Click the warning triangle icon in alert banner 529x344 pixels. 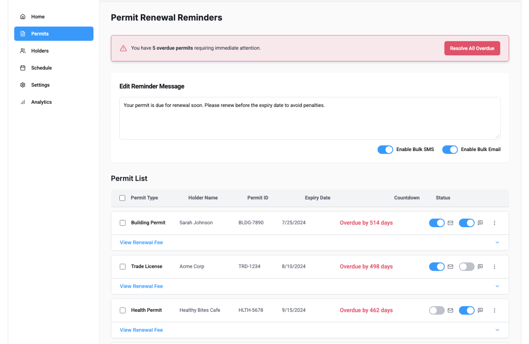click(123, 48)
